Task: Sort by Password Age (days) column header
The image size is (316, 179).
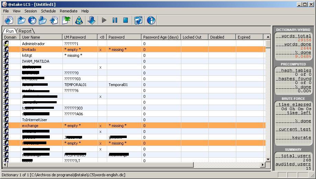Action: 161,37
